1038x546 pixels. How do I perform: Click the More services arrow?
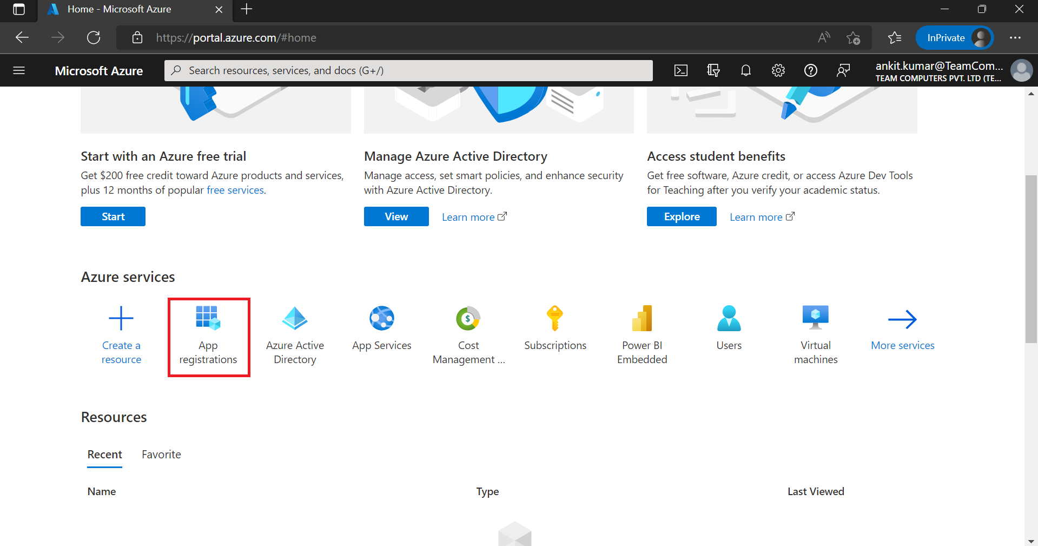tap(902, 319)
